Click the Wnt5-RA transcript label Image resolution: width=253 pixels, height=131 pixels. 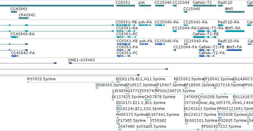click(233, 28)
